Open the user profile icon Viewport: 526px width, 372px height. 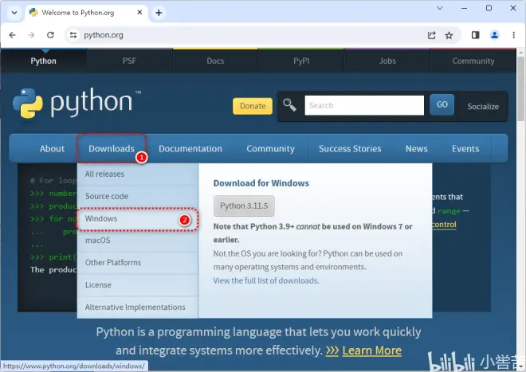494,35
